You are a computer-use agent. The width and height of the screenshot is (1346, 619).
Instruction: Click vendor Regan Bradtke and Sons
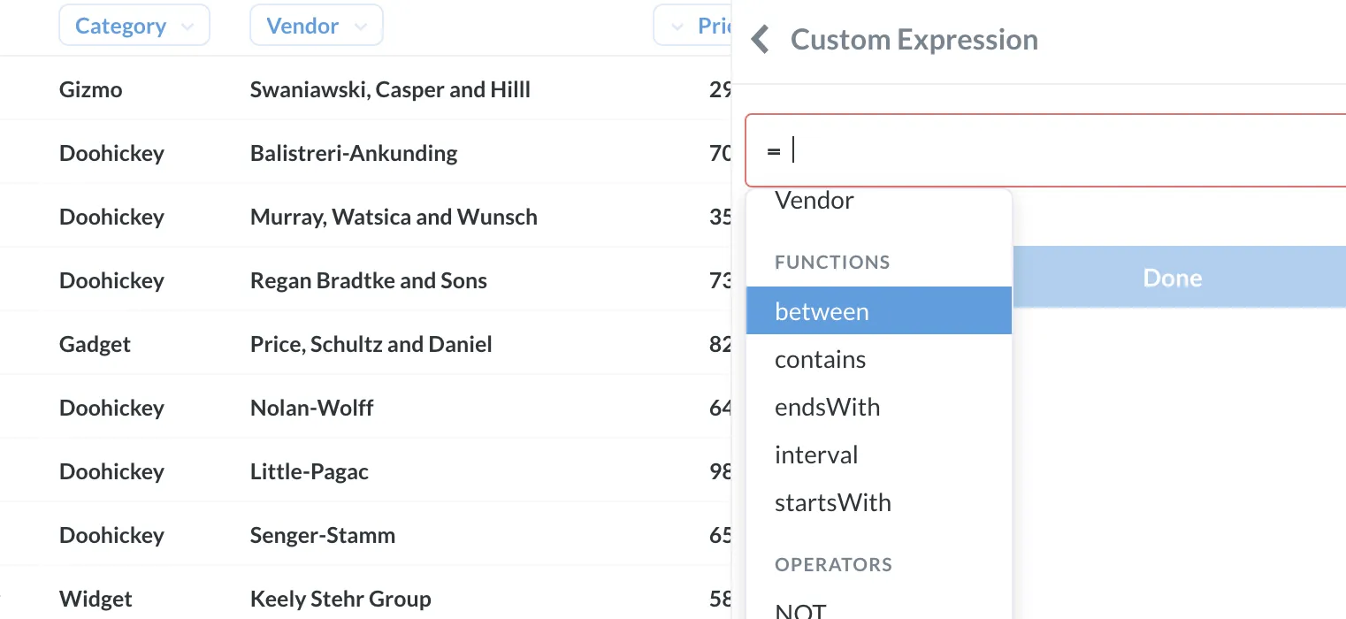coord(369,280)
